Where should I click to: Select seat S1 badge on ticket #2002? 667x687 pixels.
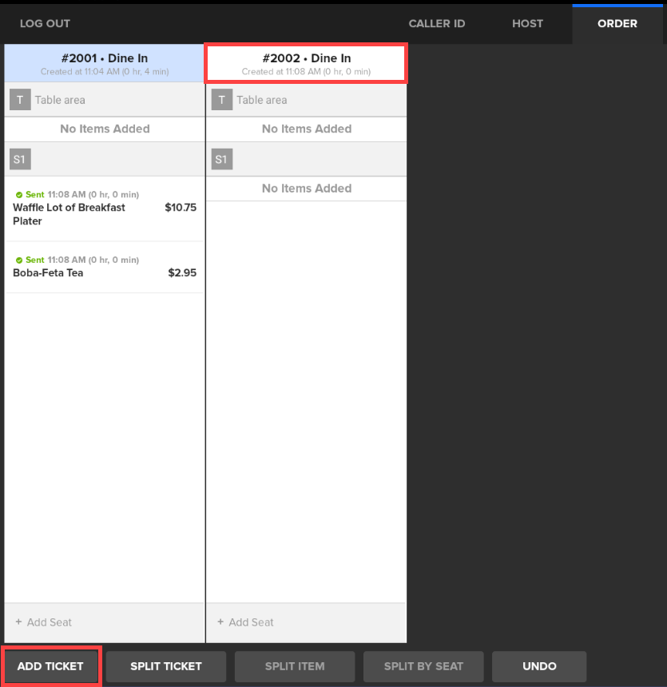tap(221, 159)
